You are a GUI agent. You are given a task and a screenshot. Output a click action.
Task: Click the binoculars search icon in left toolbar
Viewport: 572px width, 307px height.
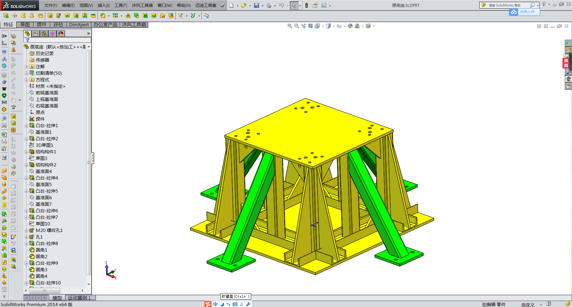[x=4, y=125]
